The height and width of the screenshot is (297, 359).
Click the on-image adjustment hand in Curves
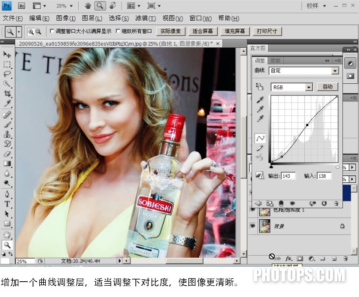point(259,87)
